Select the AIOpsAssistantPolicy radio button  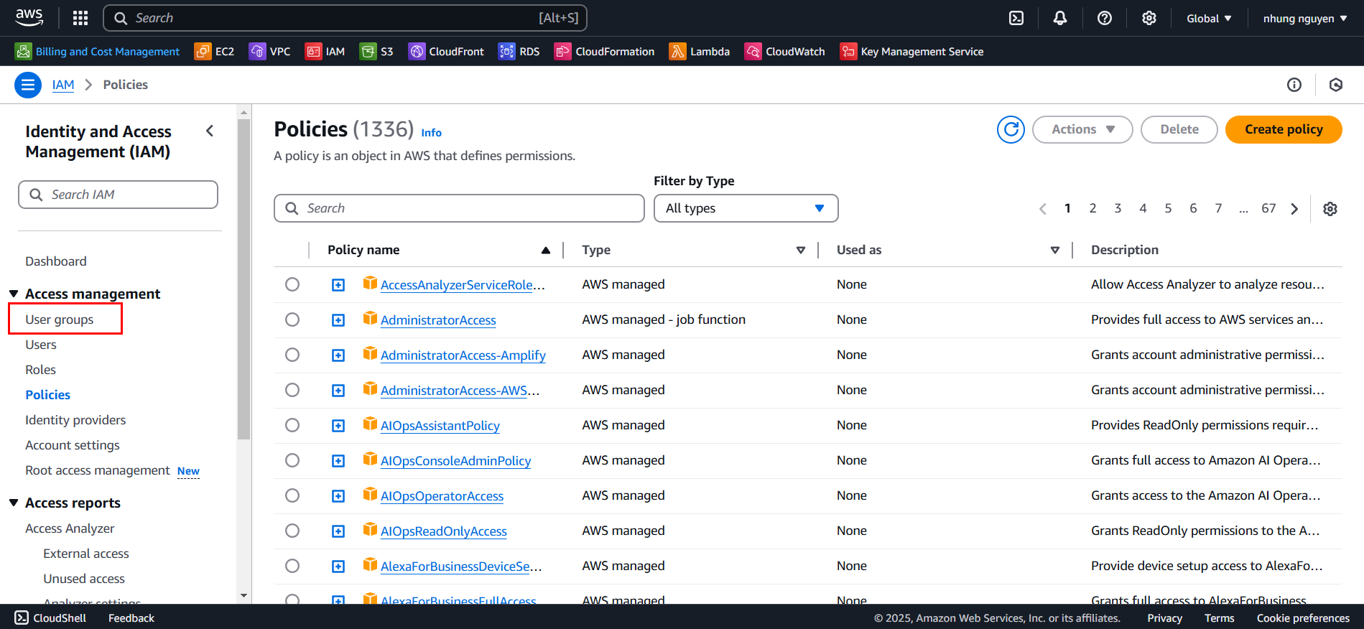pos(292,425)
